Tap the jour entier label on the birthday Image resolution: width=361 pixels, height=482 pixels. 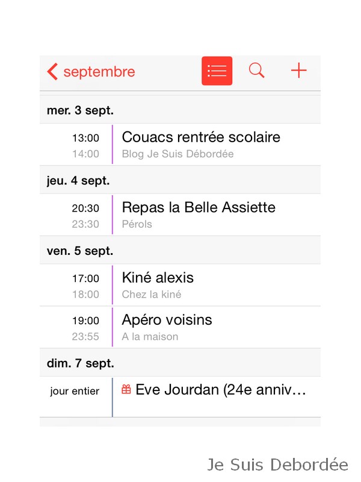(75, 391)
